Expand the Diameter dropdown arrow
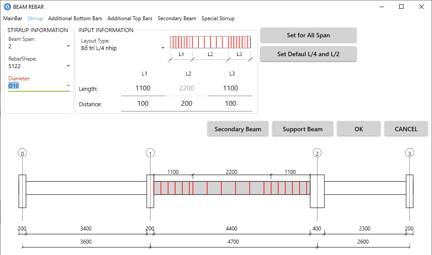Screen dimensions: 432x255 68,86
